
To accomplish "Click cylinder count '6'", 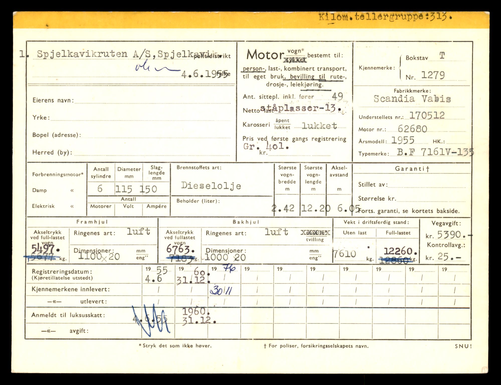I will [100, 188].
